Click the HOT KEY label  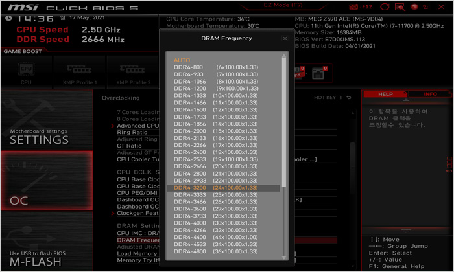325,98
